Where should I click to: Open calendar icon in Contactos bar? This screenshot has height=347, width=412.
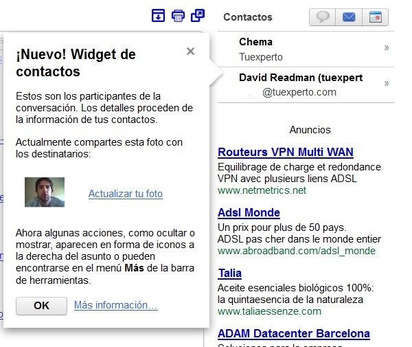(375, 17)
